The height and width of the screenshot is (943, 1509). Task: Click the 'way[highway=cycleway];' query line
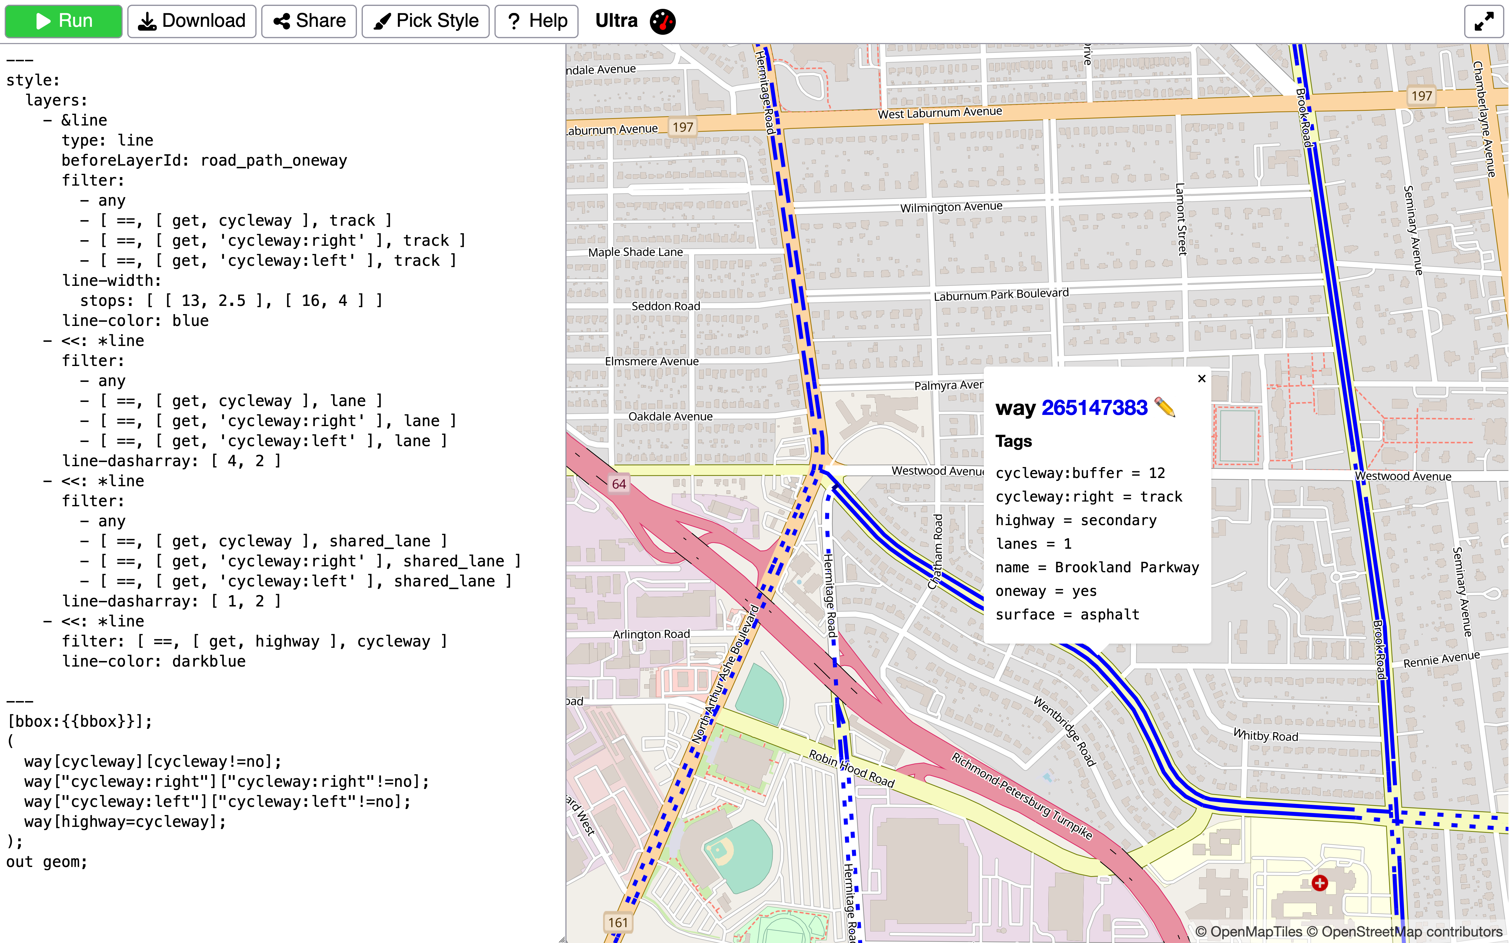pyautogui.click(x=125, y=822)
